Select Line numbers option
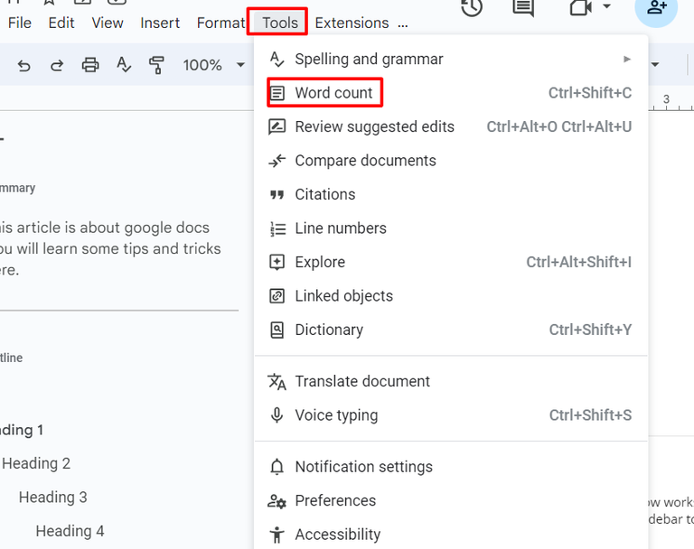694x549 pixels. tap(451, 228)
